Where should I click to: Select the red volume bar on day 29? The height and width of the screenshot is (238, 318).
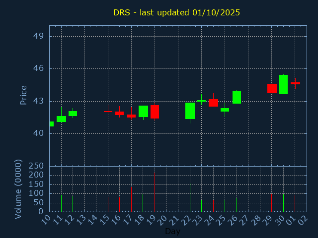point(271,203)
